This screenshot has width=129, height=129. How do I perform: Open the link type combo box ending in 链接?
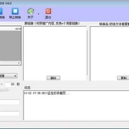[x=8, y=76]
